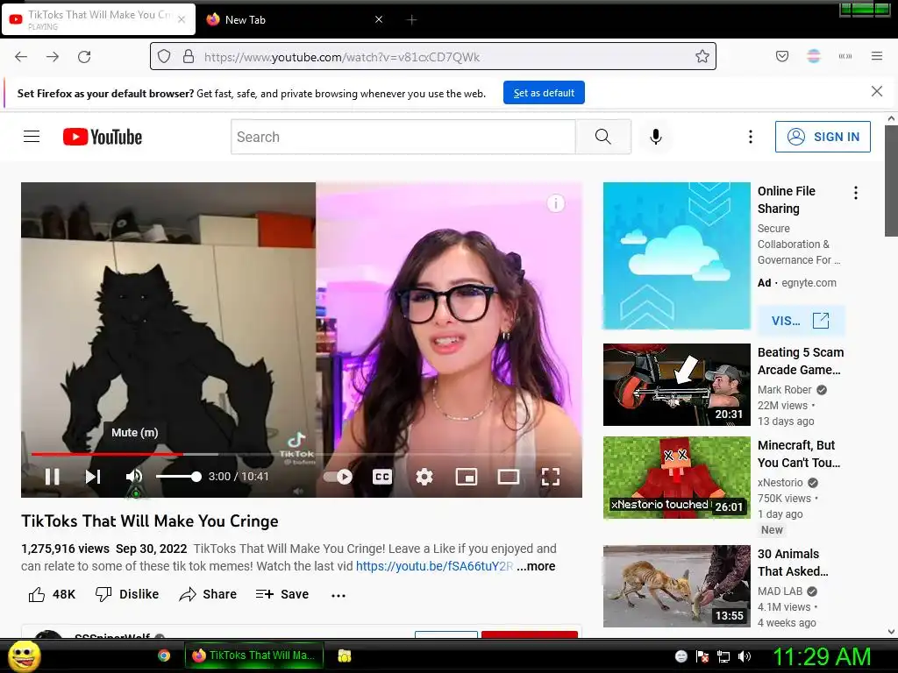Click the VIS... ad visit button
The width and height of the screenshot is (898, 673).
coord(801,321)
